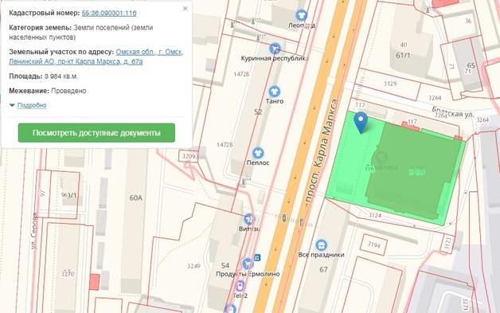The image size is (500, 313).
Task: Click building number 61/1
Action: (403, 56)
